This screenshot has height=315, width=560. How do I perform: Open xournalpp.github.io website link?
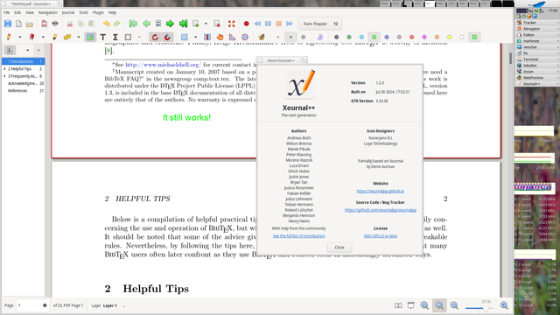pyautogui.click(x=381, y=191)
